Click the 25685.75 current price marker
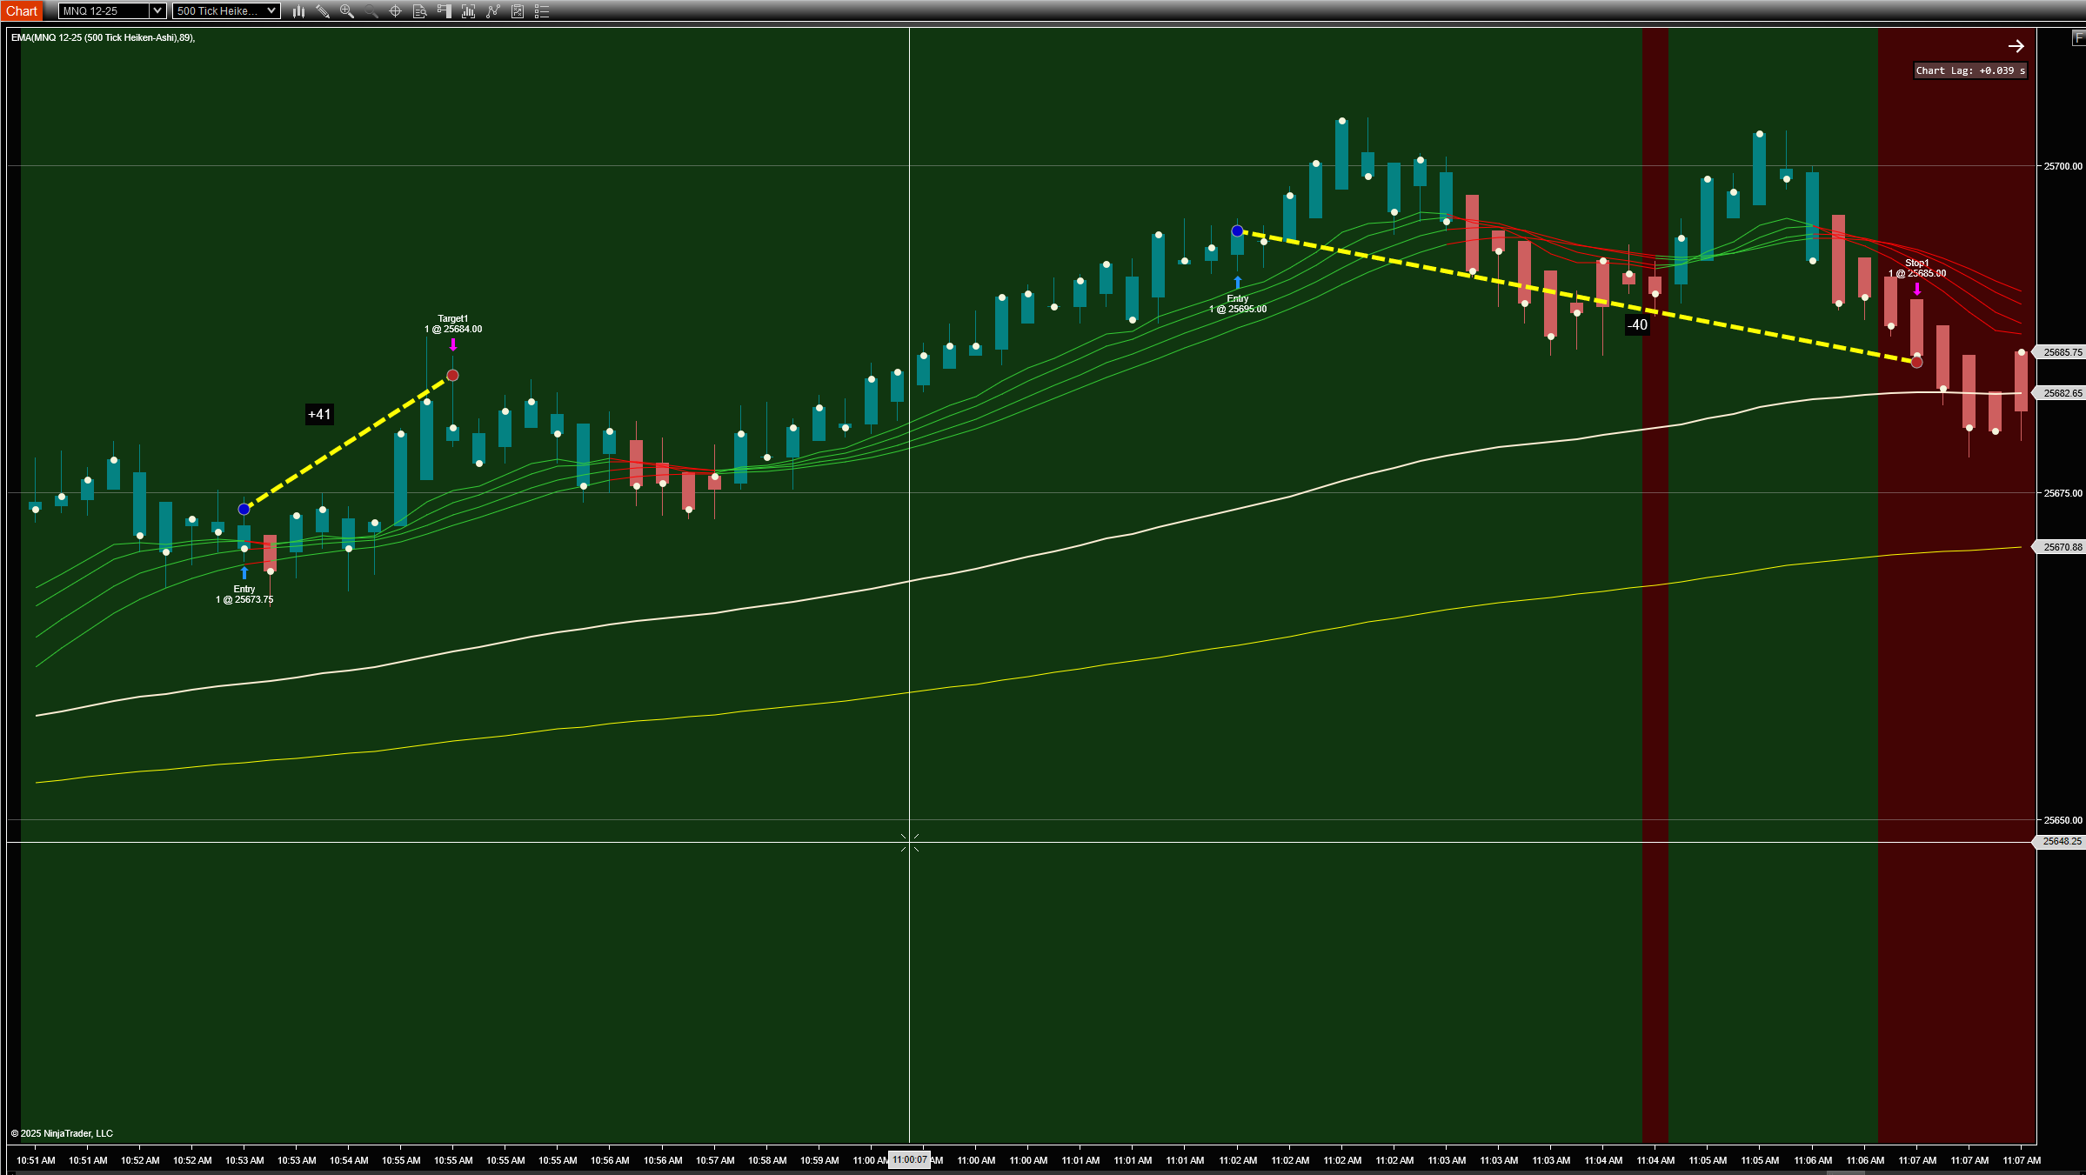Viewport: 2086px width, 1175px height. [2062, 352]
